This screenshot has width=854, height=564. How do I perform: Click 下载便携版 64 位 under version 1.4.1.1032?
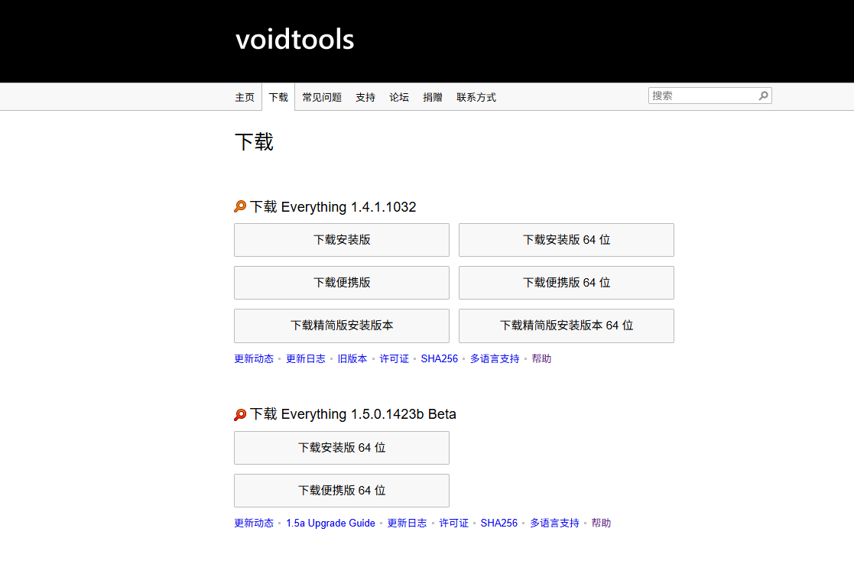pos(567,283)
